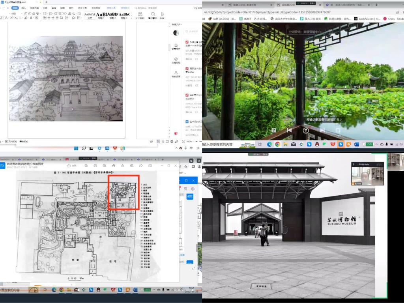Select the hand pan tool in image viewer

point(123,166)
